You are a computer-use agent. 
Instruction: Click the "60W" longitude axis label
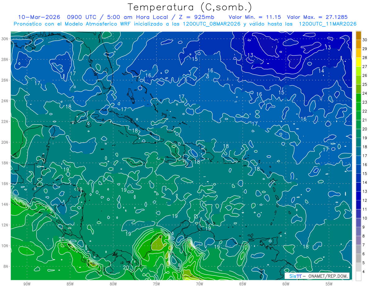click(286, 284)
